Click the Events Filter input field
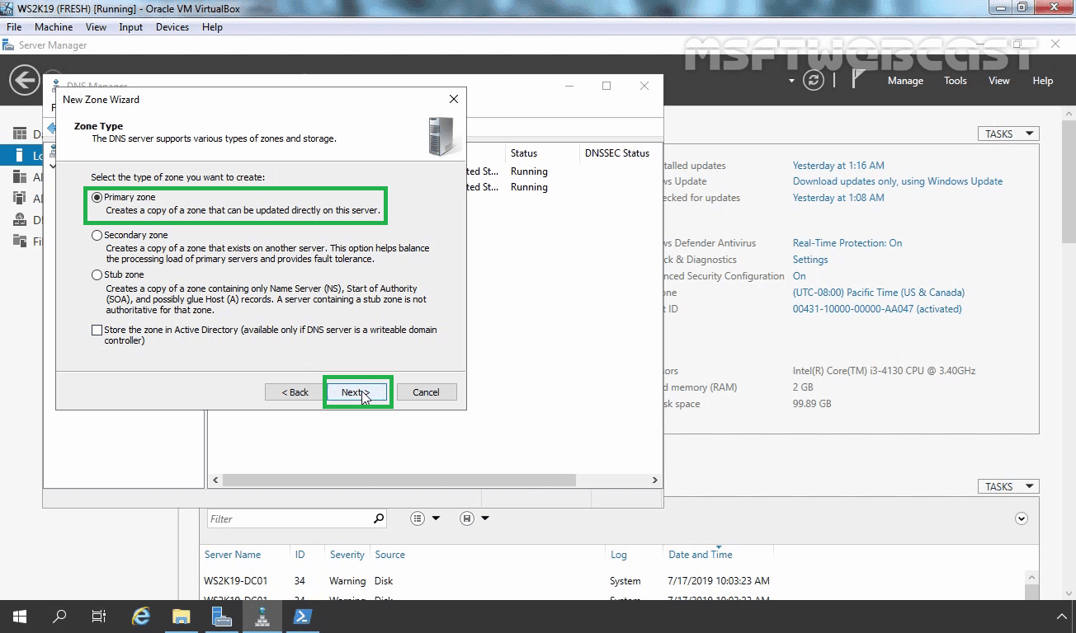1076x633 pixels. pos(289,518)
